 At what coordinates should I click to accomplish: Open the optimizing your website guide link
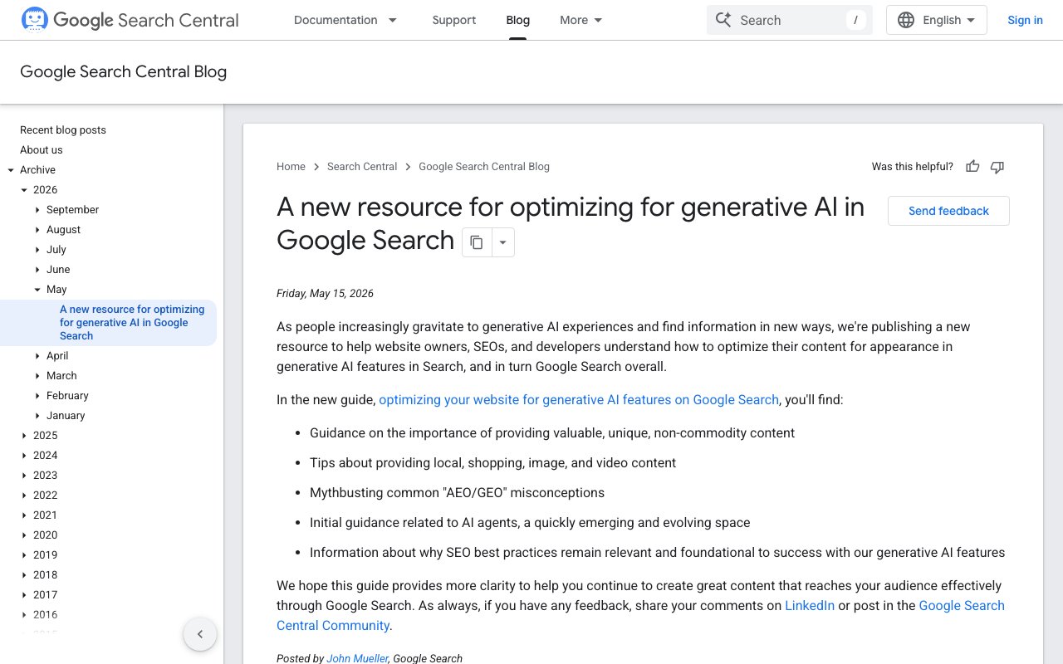coord(579,400)
